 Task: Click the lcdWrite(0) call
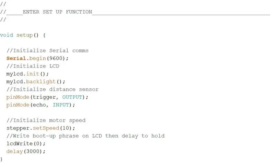(x=26, y=144)
